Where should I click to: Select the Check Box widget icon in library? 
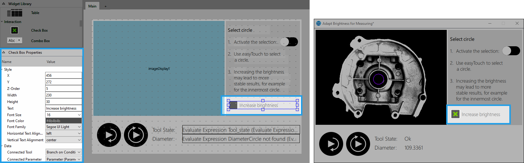point(14,30)
